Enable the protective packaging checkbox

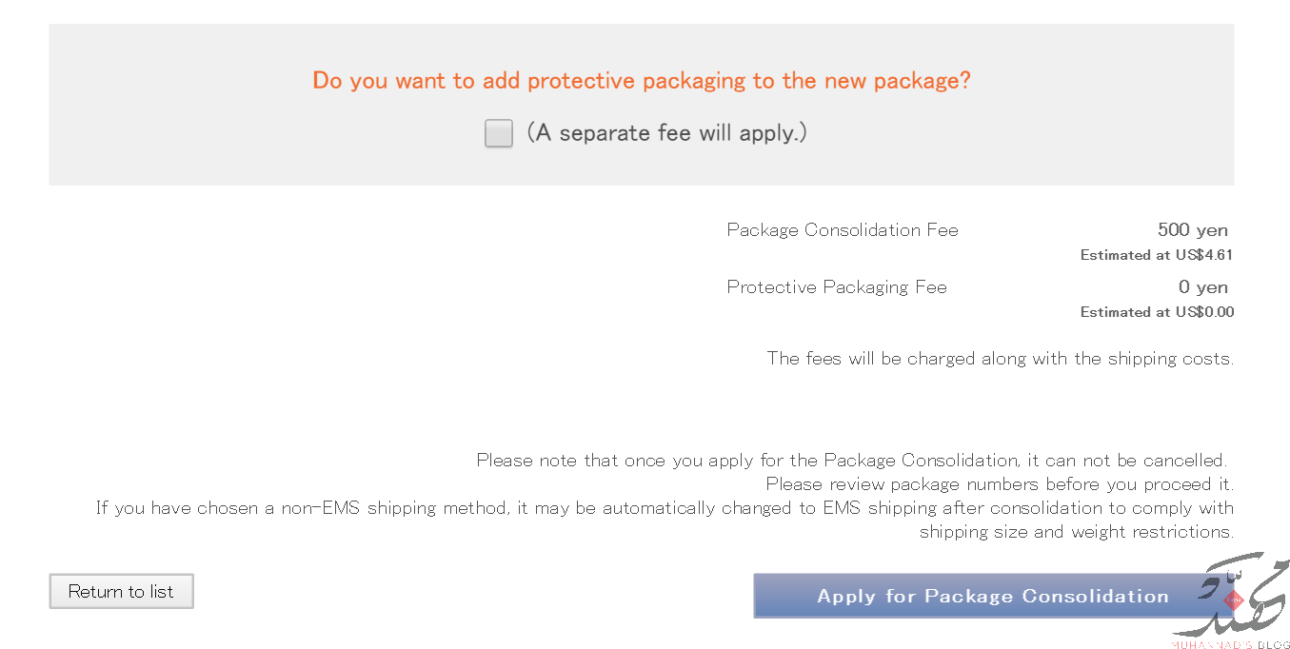point(499,133)
